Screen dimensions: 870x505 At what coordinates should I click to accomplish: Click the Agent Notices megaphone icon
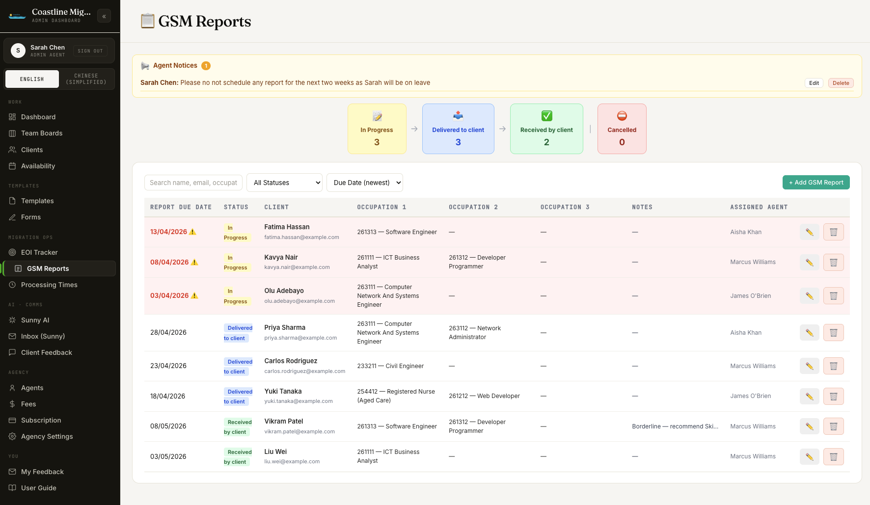pos(145,66)
